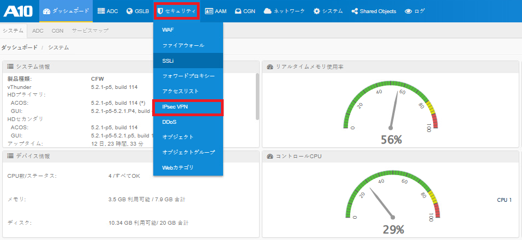Select IPsec VPN menu entry

pyautogui.click(x=188, y=107)
